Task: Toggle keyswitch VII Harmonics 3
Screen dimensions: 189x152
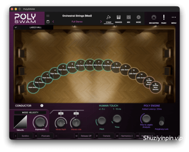Action: 145,136
